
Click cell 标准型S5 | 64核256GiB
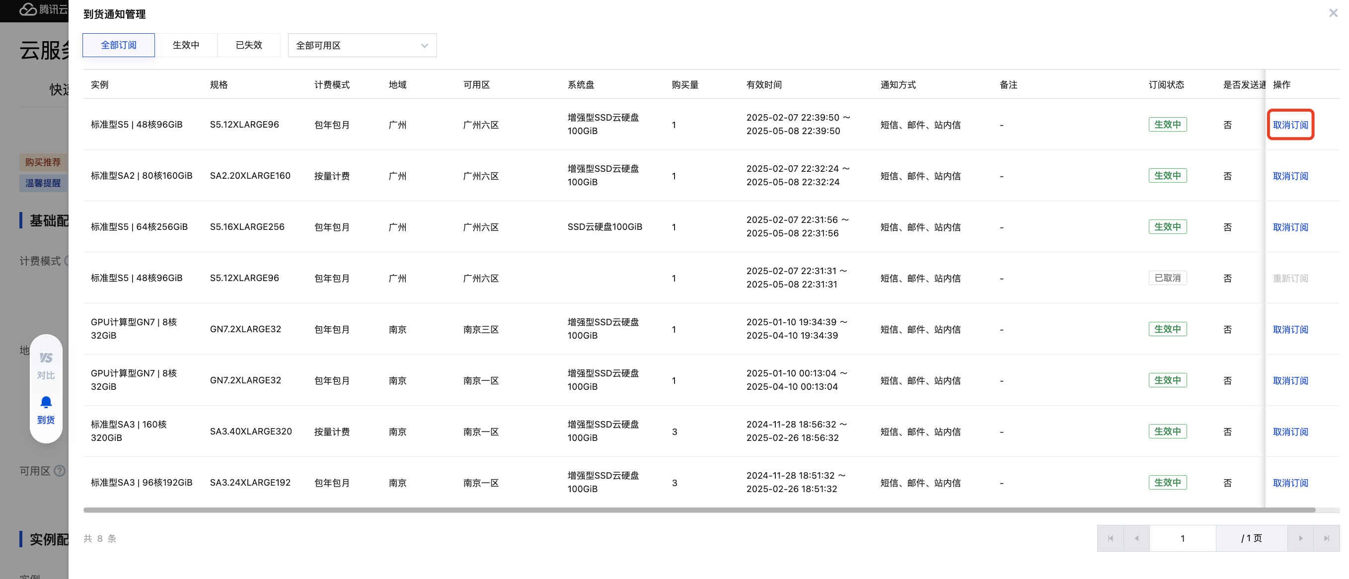(139, 227)
